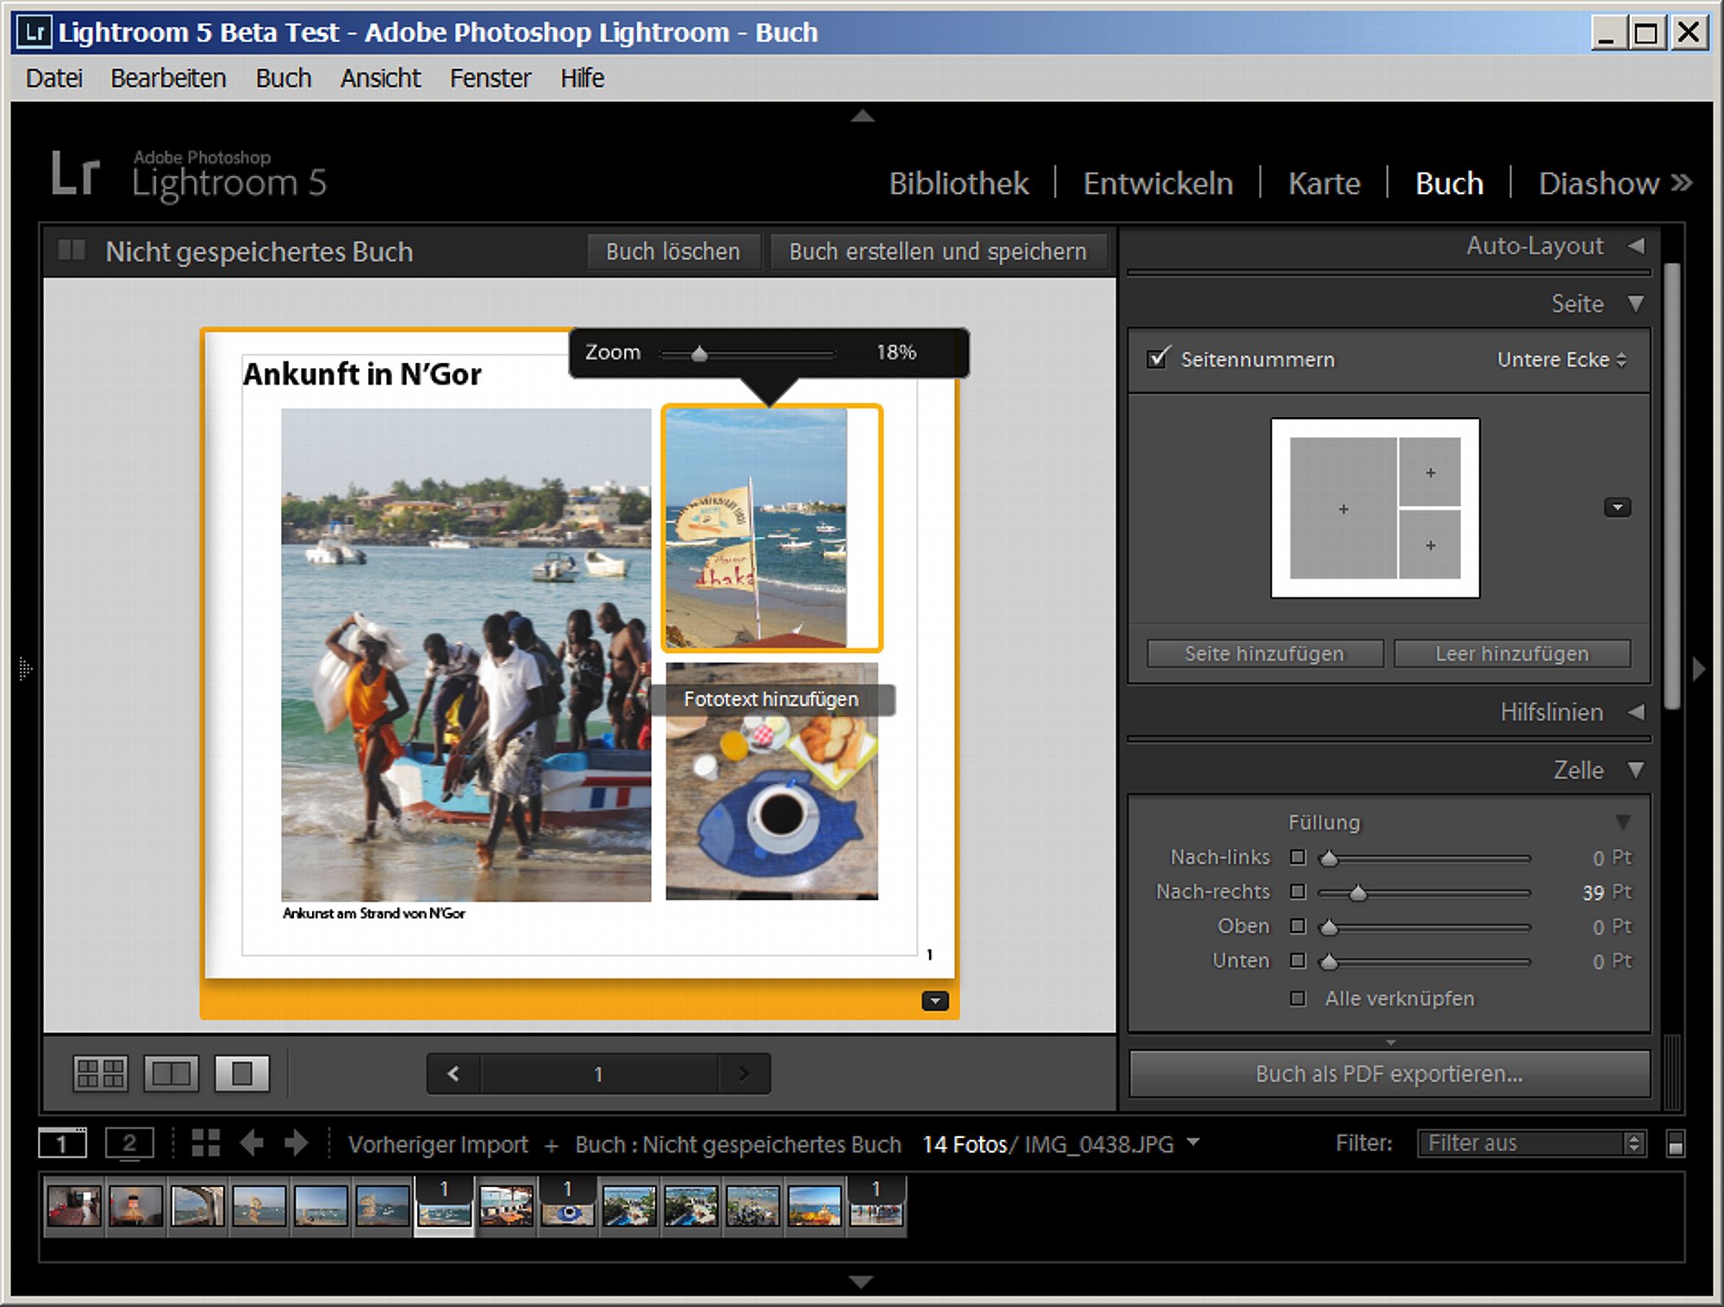1724x1307 pixels.
Task: Click Fototext hinzufügen button on photo
Action: (x=771, y=699)
